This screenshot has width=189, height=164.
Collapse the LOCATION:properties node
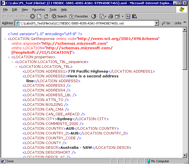click(9, 57)
